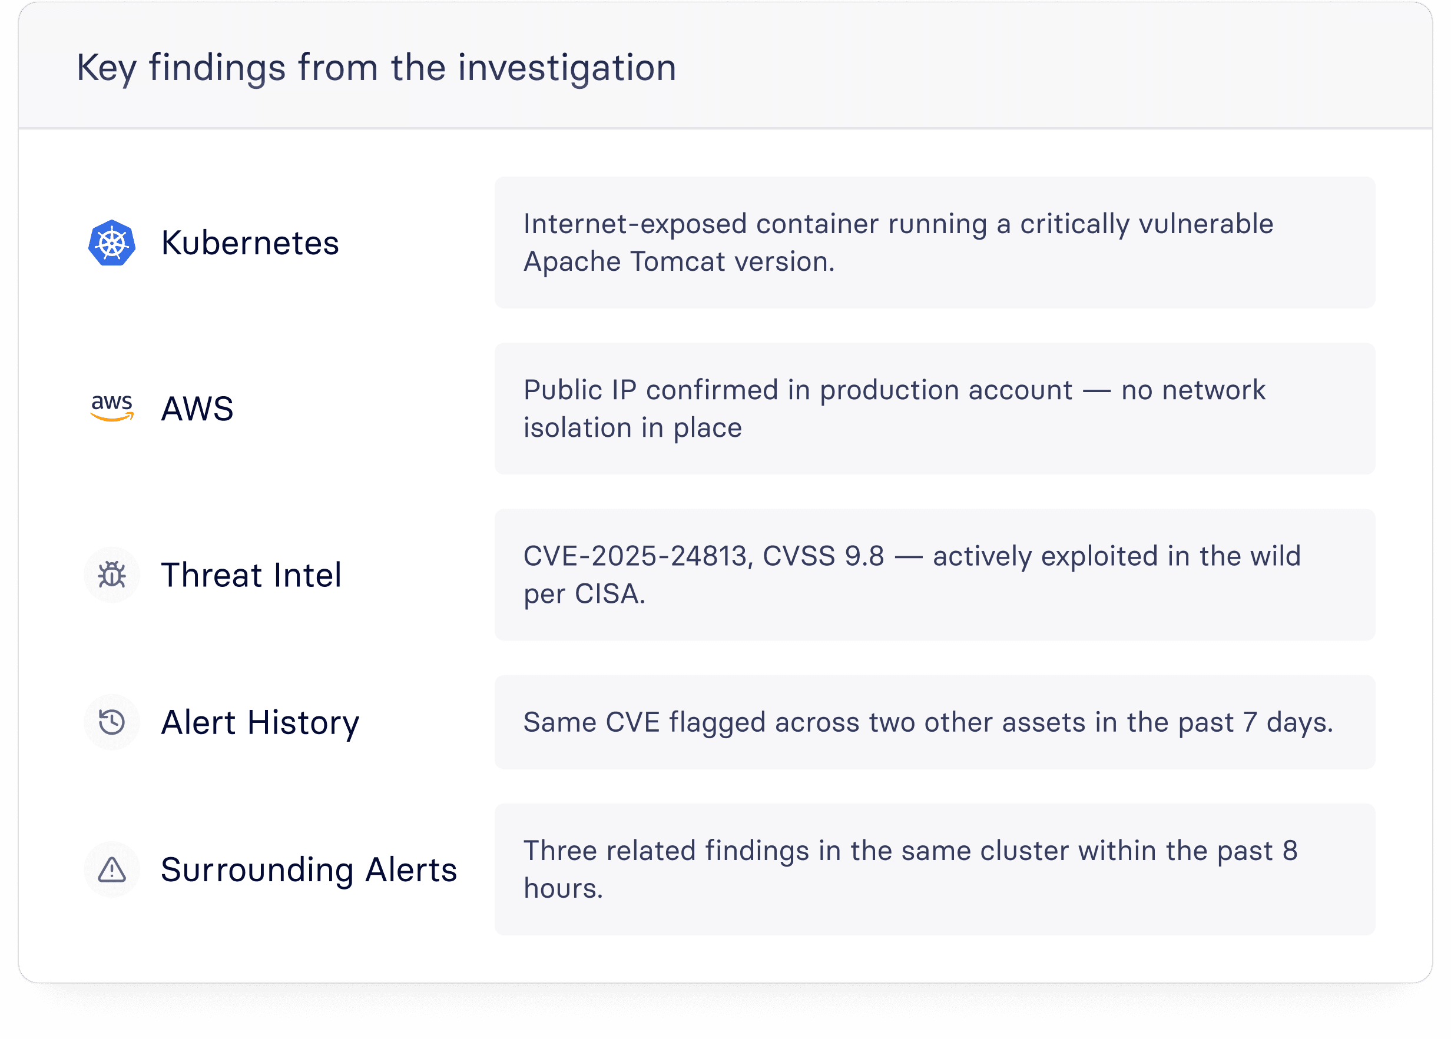The image size is (1451, 1039).
Task: Select the Threat Intel label
Action: (251, 575)
